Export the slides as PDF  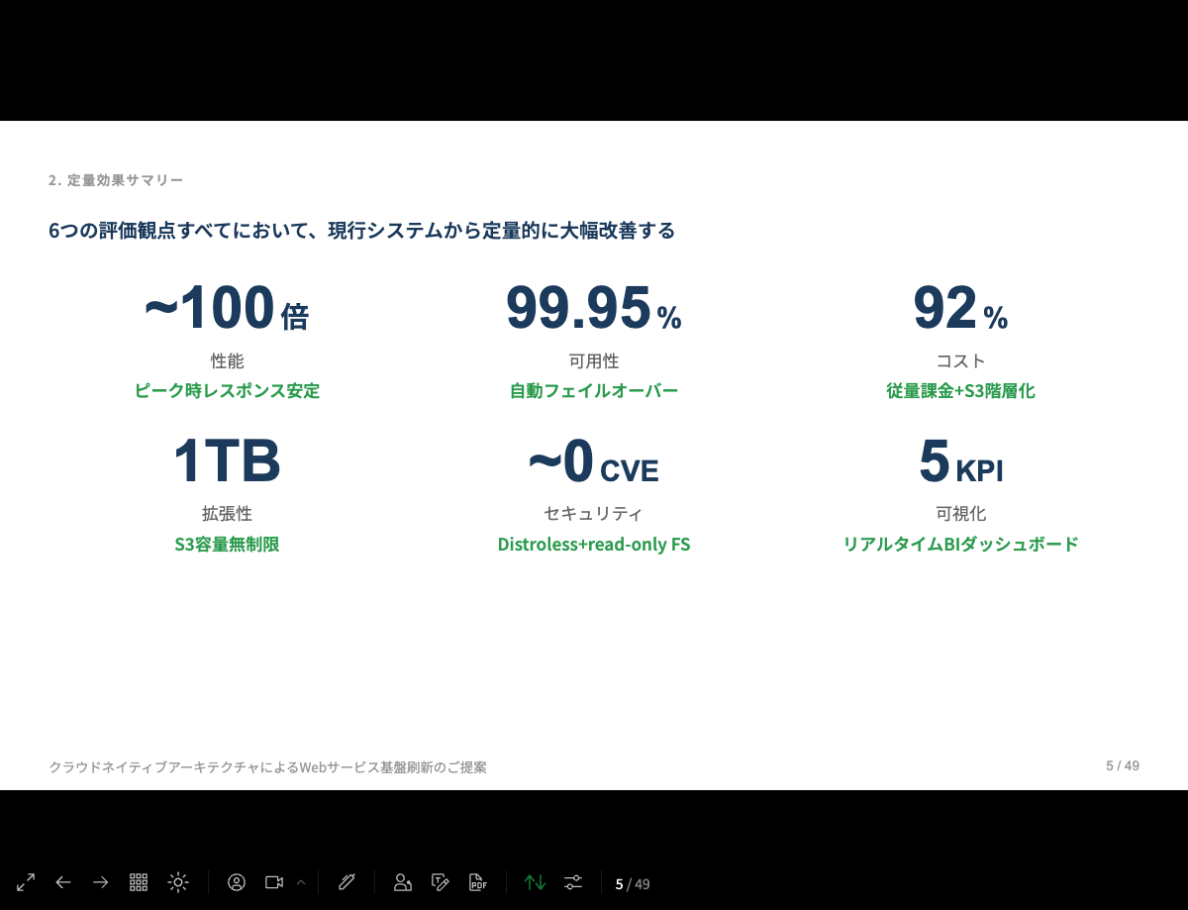pyautogui.click(x=478, y=882)
